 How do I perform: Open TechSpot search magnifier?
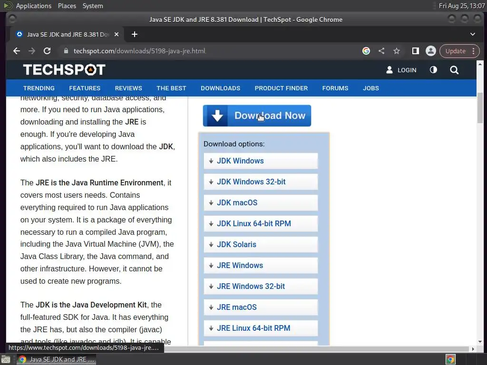(454, 70)
